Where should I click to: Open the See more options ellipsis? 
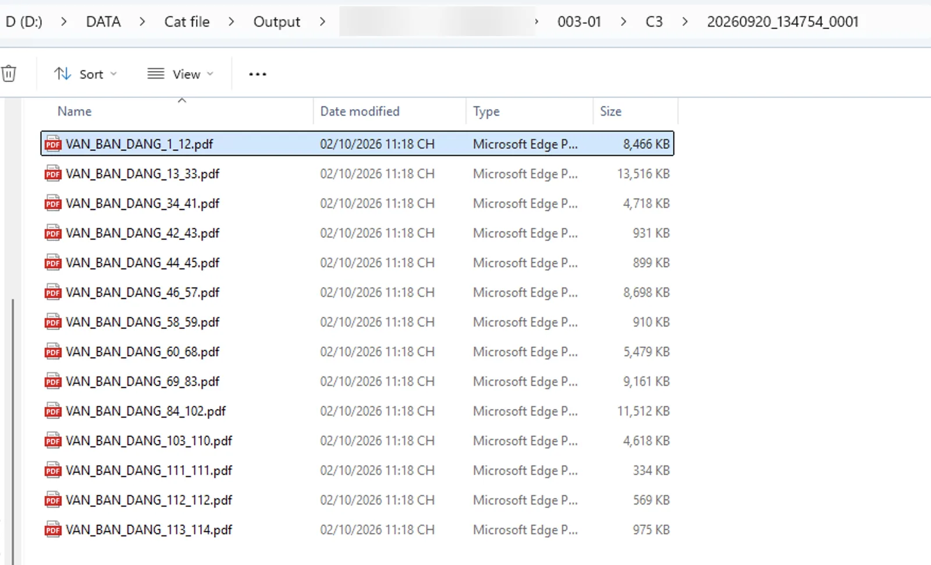(x=257, y=74)
